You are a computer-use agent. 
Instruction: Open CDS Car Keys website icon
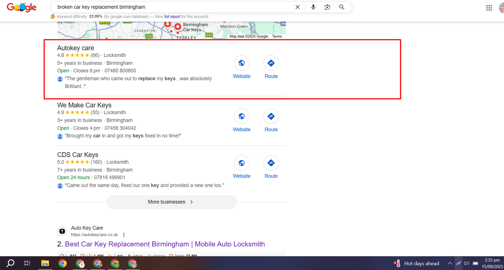pos(242,163)
